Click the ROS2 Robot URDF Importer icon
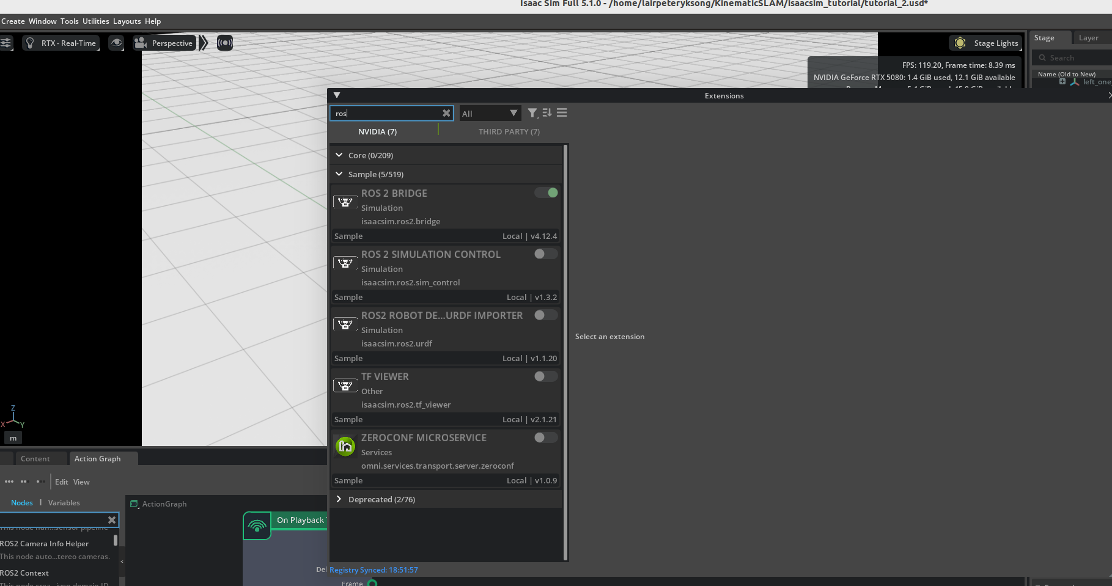Screen dimensions: 1112x586 [x=345, y=324]
